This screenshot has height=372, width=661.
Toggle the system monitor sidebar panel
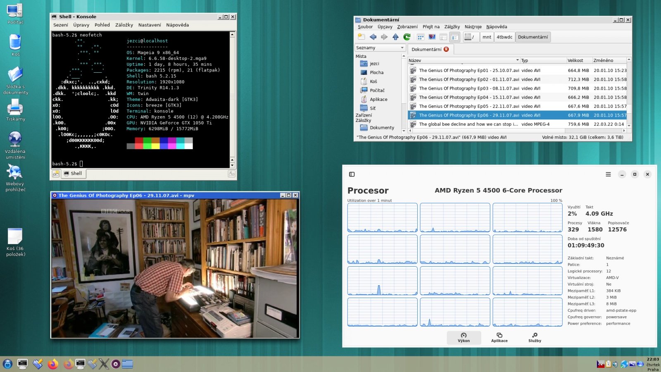[x=352, y=174]
